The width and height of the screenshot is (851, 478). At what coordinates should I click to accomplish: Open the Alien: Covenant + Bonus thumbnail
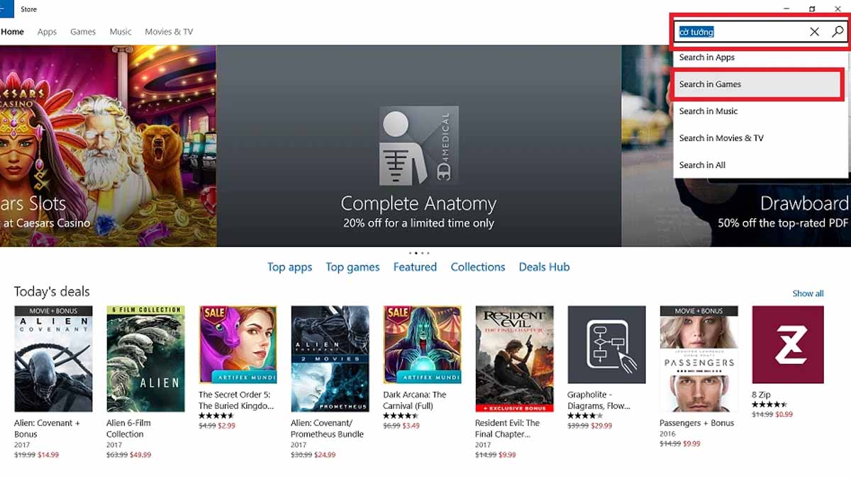coord(53,359)
